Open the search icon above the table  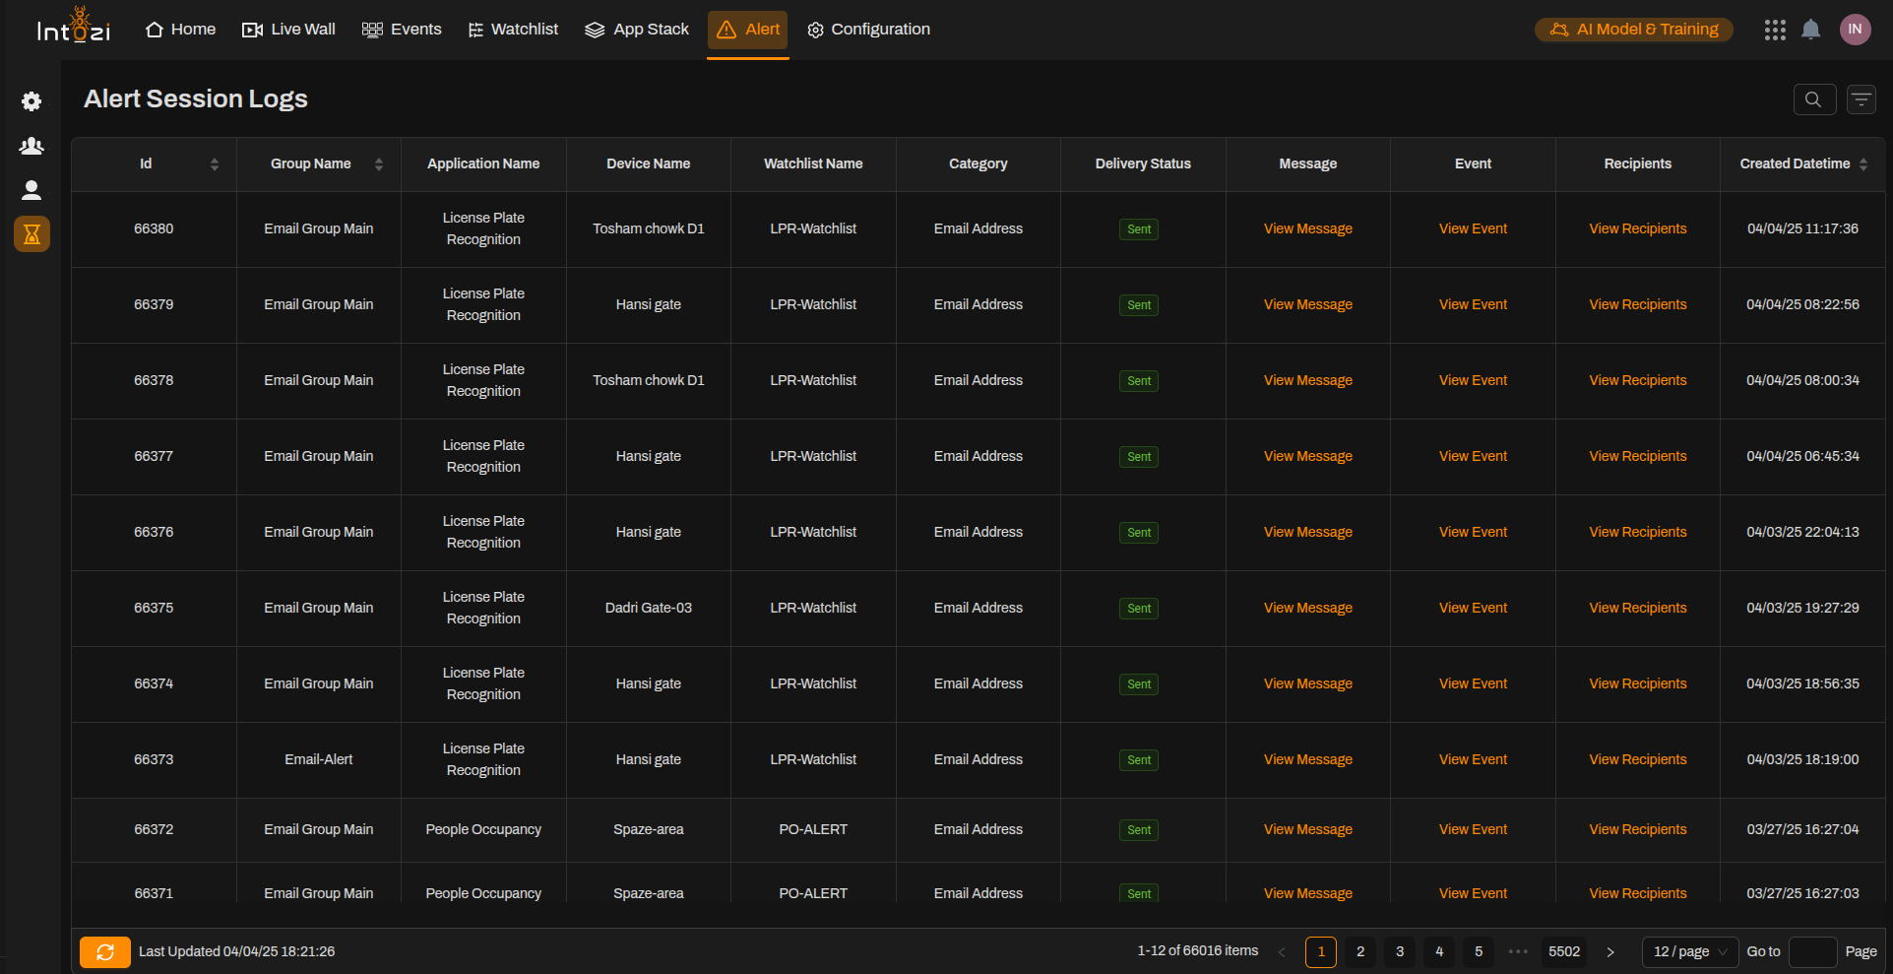click(1814, 98)
